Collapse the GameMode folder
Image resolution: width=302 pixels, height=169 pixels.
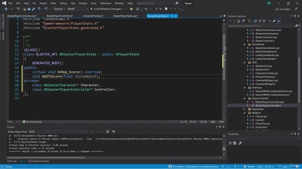[x=244, y=45]
